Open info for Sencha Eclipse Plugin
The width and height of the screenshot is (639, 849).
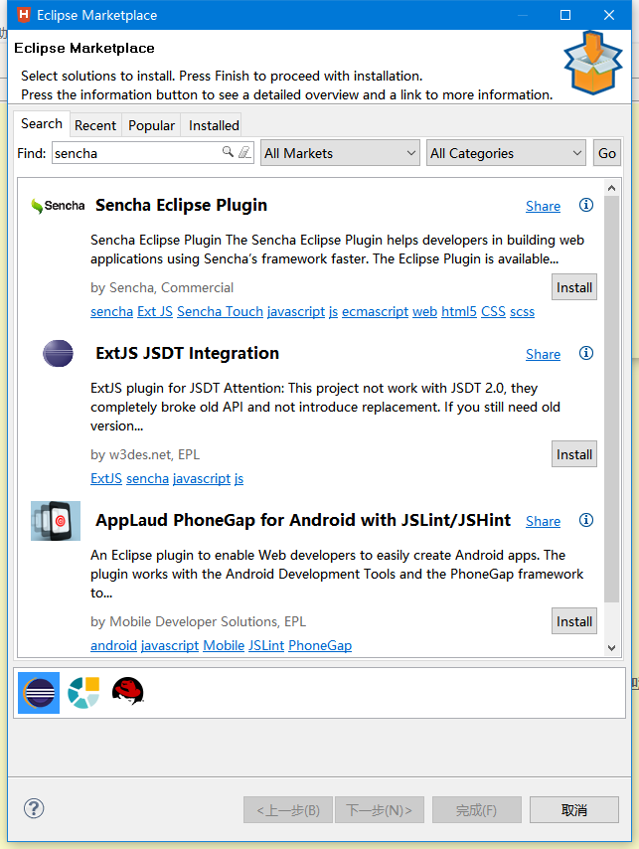click(x=586, y=205)
